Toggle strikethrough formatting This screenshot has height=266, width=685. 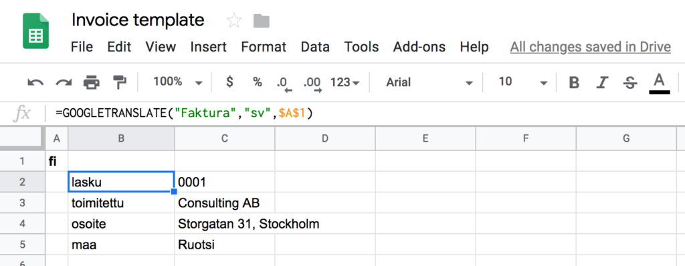(630, 82)
